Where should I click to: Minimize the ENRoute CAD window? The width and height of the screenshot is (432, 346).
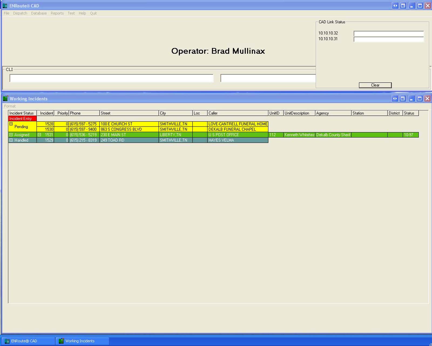pos(411,6)
